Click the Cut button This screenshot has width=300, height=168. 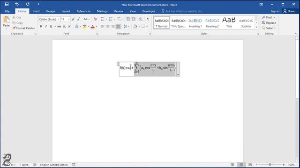pyautogui.click(x=17, y=17)
